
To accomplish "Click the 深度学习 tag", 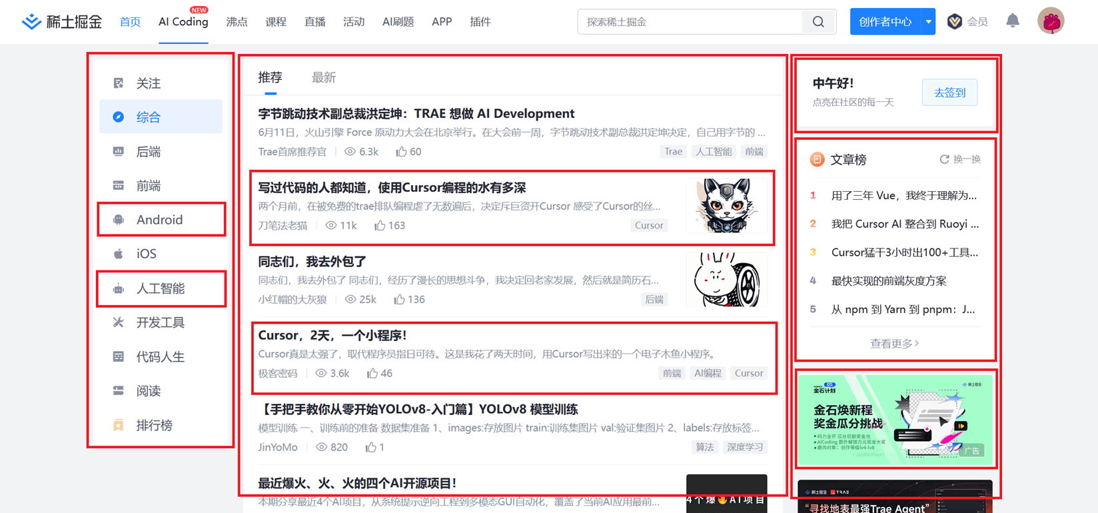I will tap(745, 448).
